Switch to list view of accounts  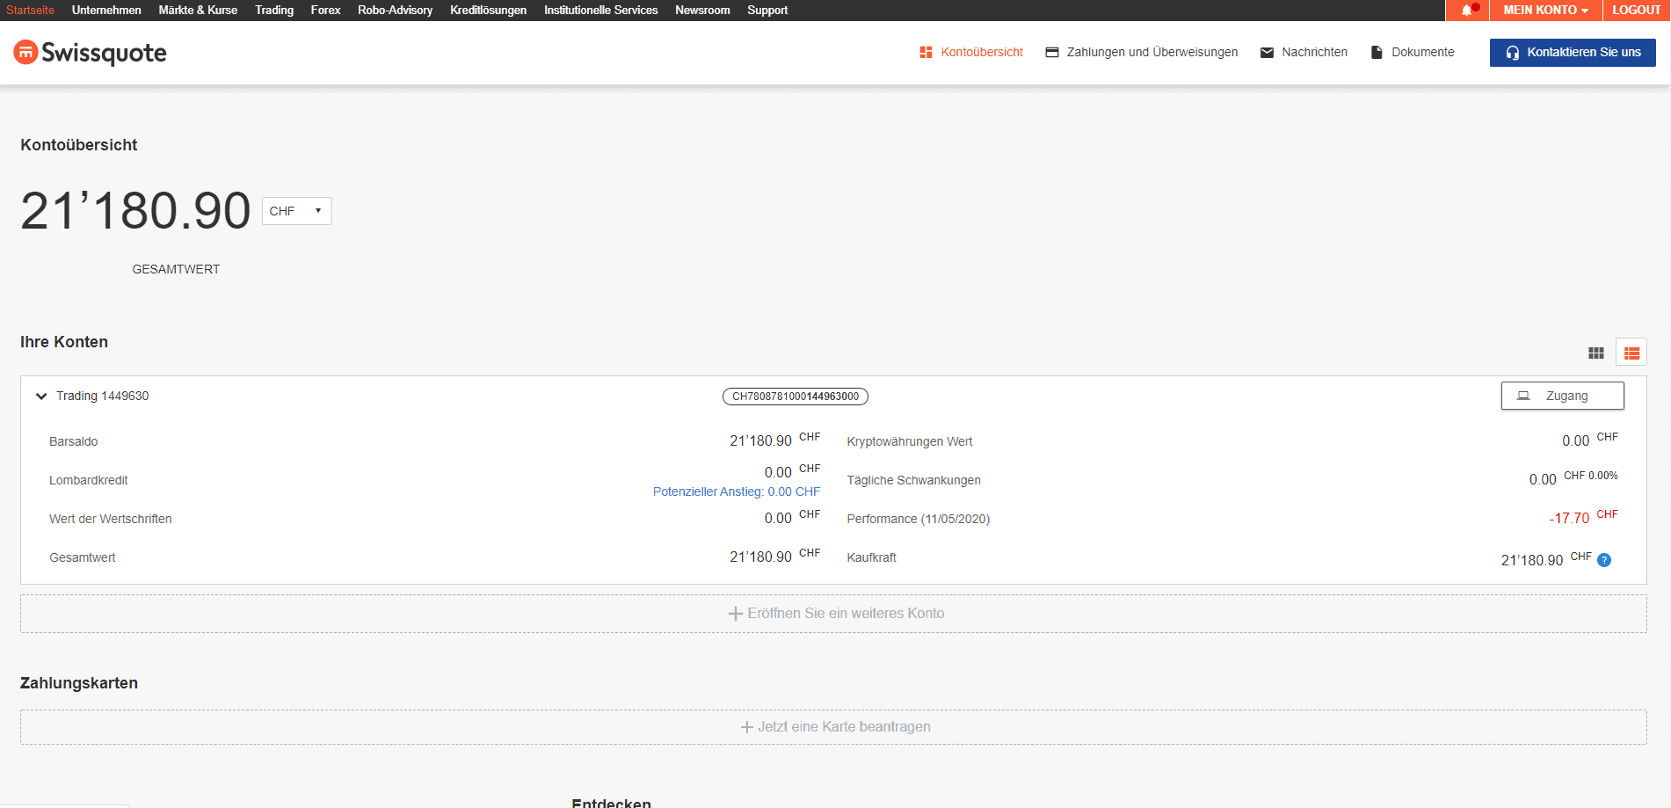click(x=1631, y=353)
